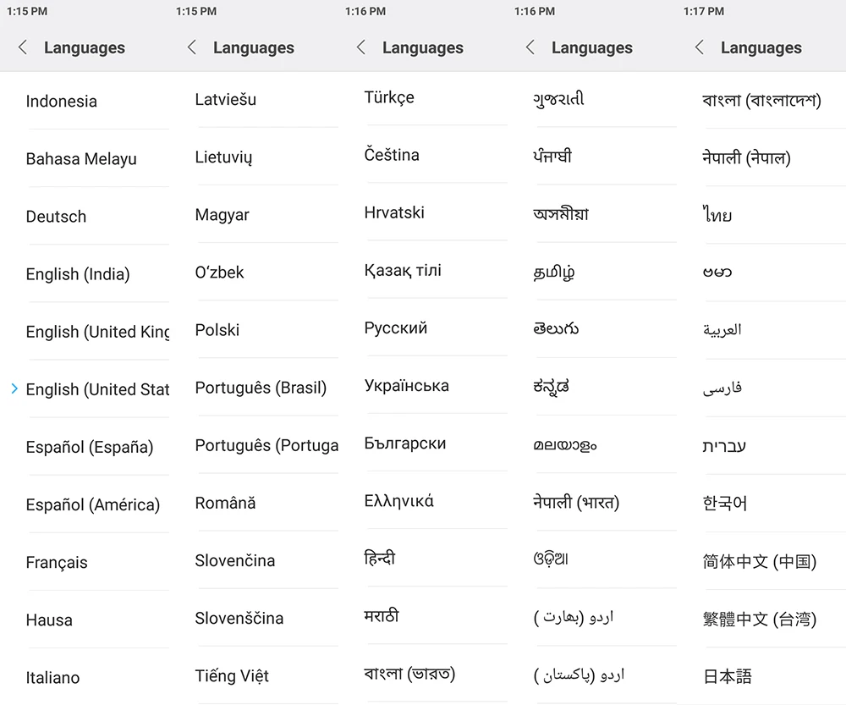Click the blue chevron selected-language marker
This screenshot has height=705, width=846.
tap(14, 388)
